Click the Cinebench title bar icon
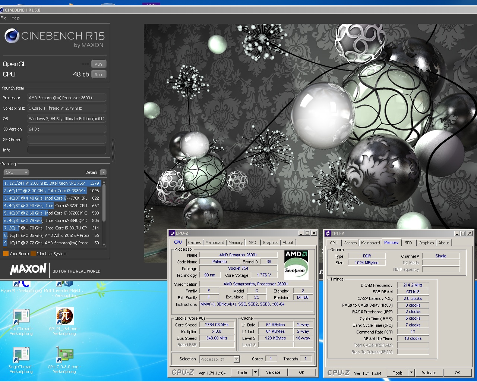 pos(2,10)
